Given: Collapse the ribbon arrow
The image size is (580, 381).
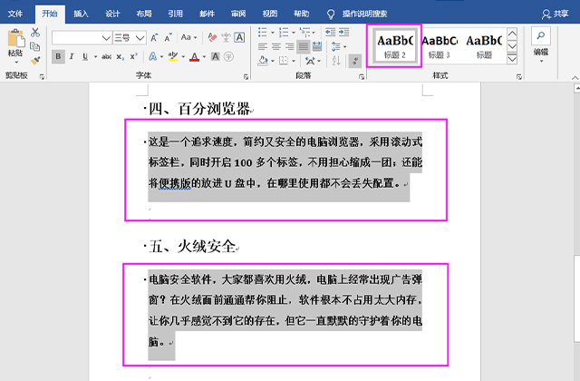Looking at the screenshot, I should [575, 78].
